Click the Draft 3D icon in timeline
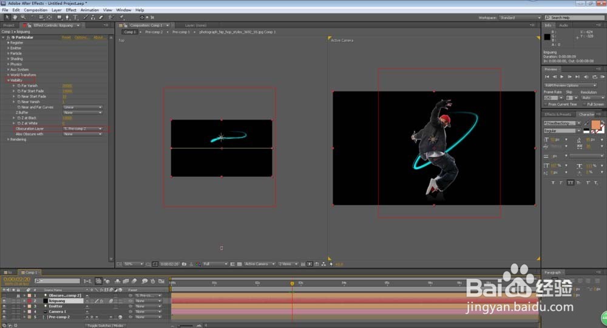The width and height of the screenshot is (607, 328). point(107,281)
